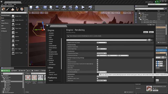Viewport: 168px width, 94px height.
Task: Collapse Default Postprocessing Settings section
Action: (x=67, y=58)
